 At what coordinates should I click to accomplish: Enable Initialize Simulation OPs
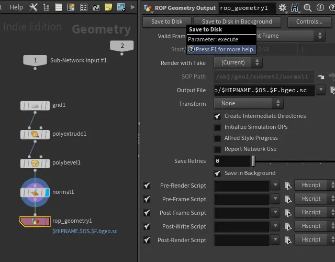[218, 127]
